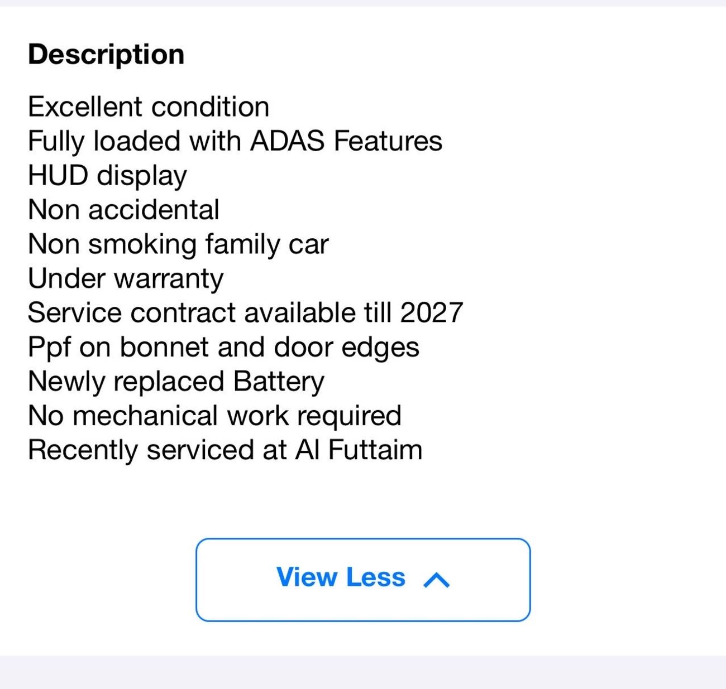The height and width of the screenshot is (689, 726).
Task: Tap the year "2027" in the description
Action: click(x=432, y=313)
